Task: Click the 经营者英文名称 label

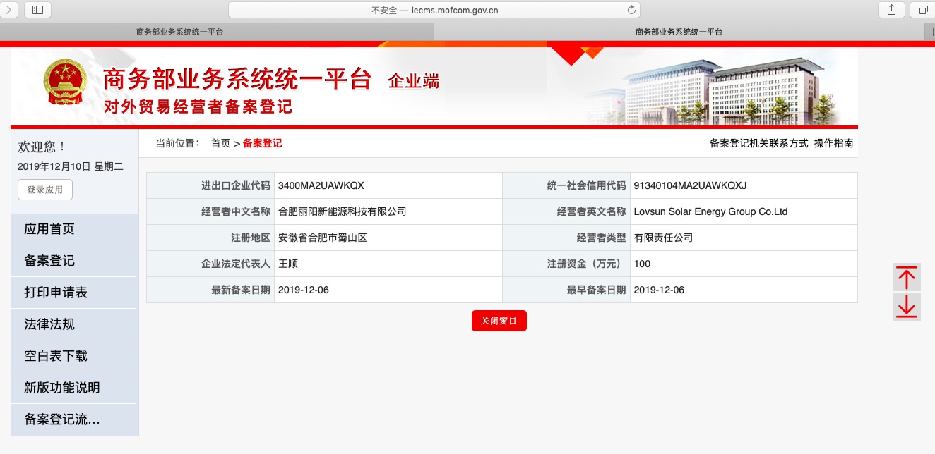Action: coord(591,211)
